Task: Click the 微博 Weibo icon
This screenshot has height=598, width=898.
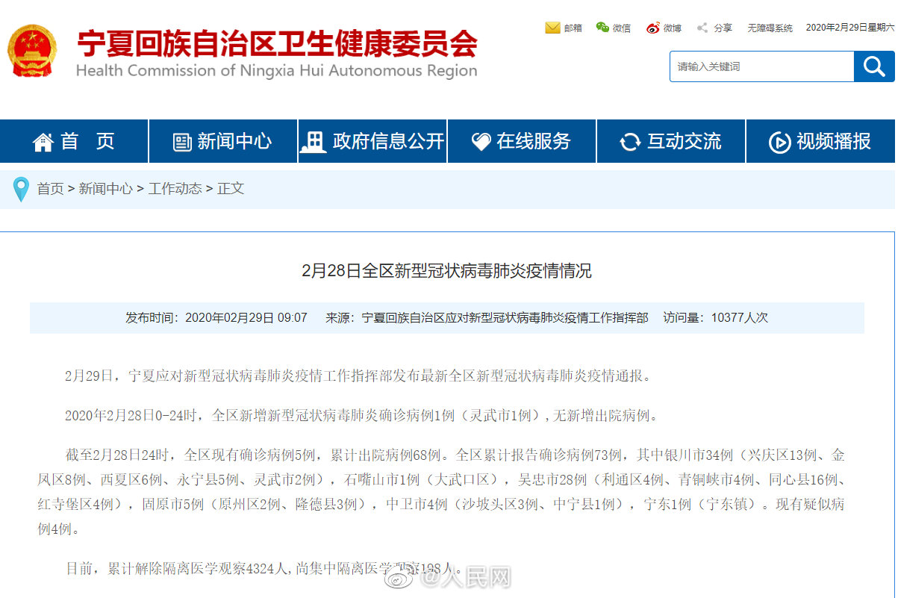Action: click(x=653, y=28)
